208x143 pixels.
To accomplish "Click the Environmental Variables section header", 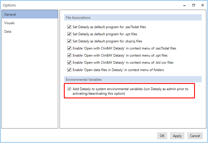I will (x=133, y=79).
